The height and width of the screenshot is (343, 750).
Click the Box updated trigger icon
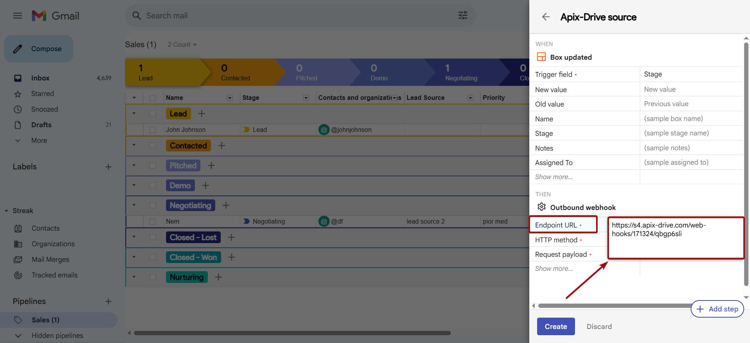tap(541, 57)
